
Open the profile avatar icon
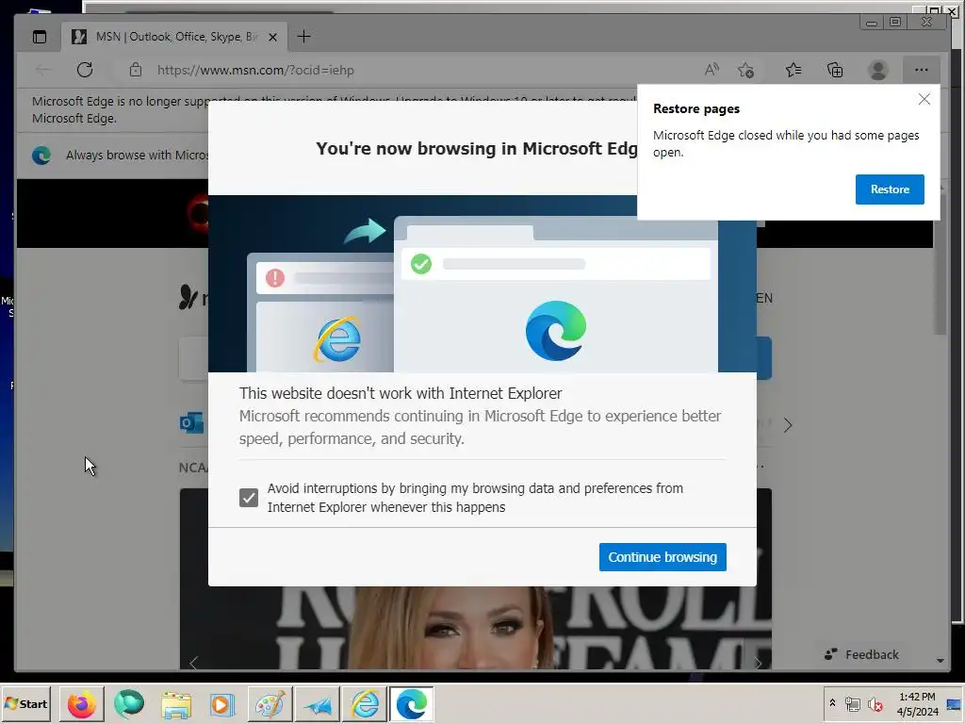tap(877, 70)
